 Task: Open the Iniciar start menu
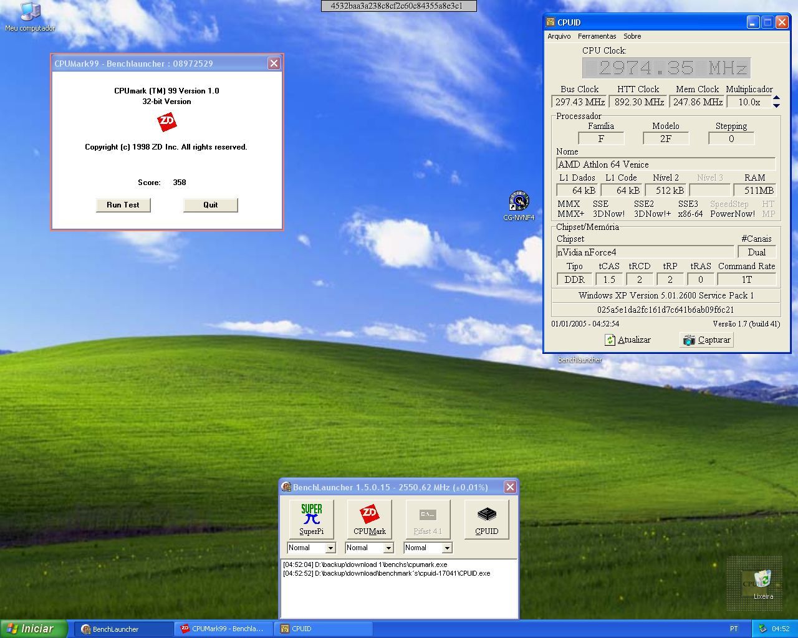click(x=34, y=629)
